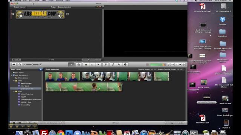Viewport: 241px width, 135px height.
Task: Unmark selection with the hollow star
Action: [92, 64]
